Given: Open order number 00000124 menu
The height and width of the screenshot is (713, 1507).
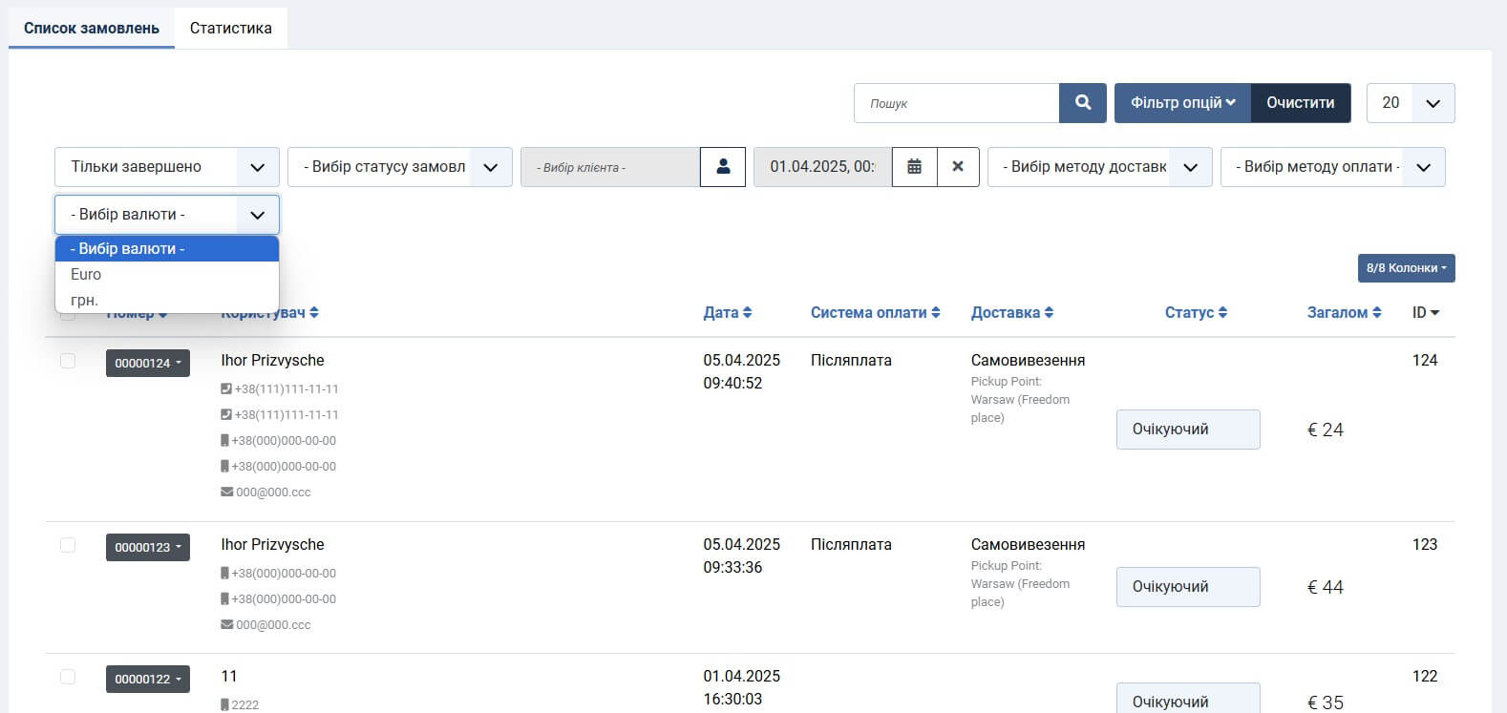Looking at the screenshot, I should [147, 363].
